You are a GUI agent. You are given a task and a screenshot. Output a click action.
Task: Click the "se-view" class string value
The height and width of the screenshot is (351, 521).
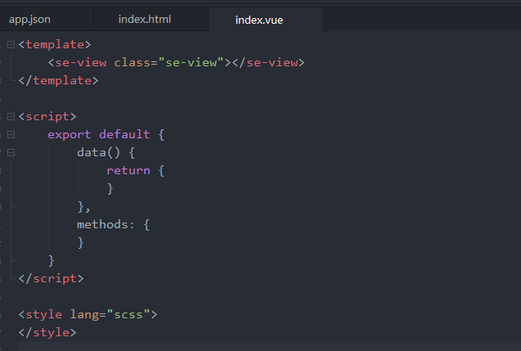191,62
